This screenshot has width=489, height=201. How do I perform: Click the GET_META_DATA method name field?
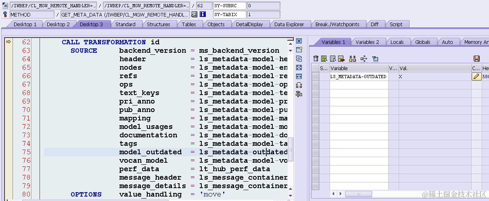pyautogui.click(x=125, y=15)
